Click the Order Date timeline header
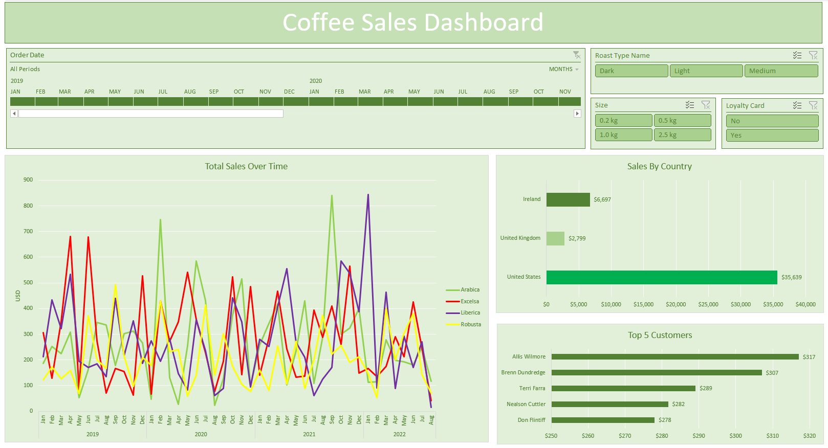Image resolution: width=828 pixels, height=448 pixels. click(x=27, y=55)
